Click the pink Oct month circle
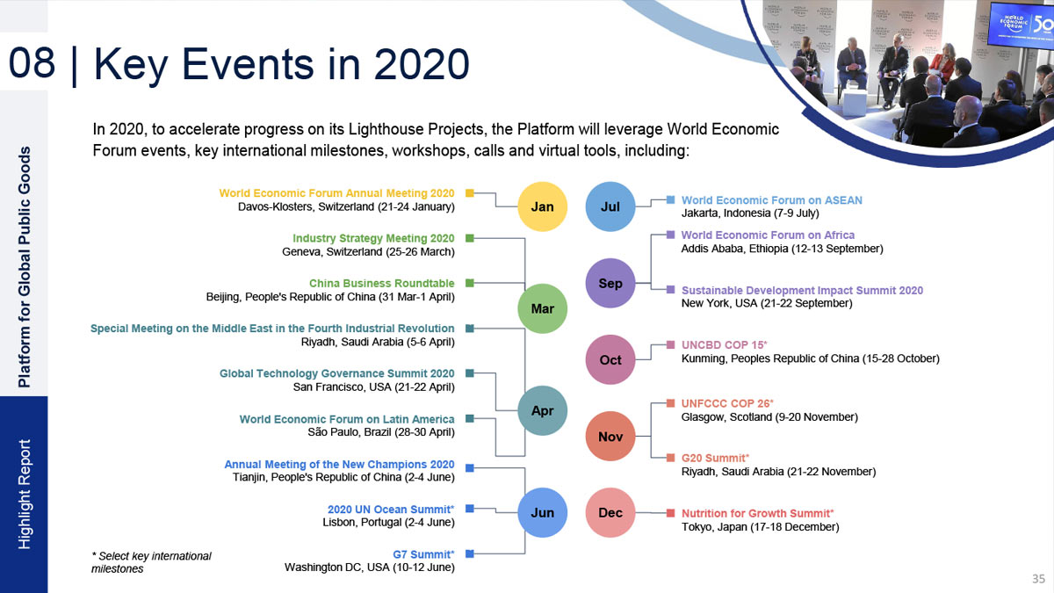The image size is (1054, 593). pos(610,360)
